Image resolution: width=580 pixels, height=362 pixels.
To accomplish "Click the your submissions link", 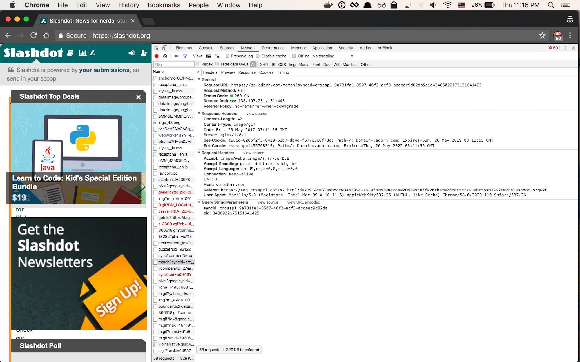I will click(104, 70).
